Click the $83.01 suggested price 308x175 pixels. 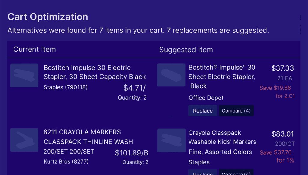click(282, 134)
